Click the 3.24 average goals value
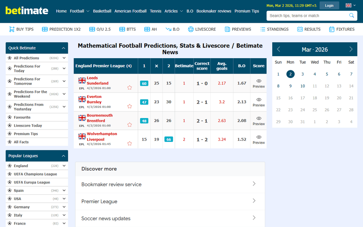The image size is (363, 227). click(222, 139)
